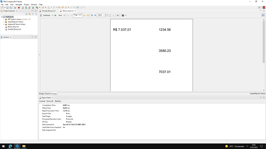Viewport: 266px width, 149px height.
Task: Open the Statistics tab in Report State
Action: point(58,101)
